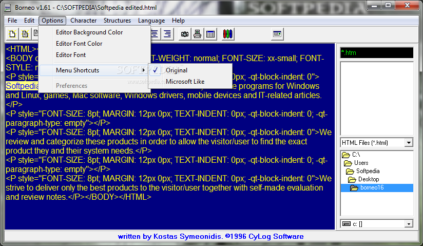Click the new blank document icon
The width and height of the screenshot is (423, 246).
[x=12, y=34]
